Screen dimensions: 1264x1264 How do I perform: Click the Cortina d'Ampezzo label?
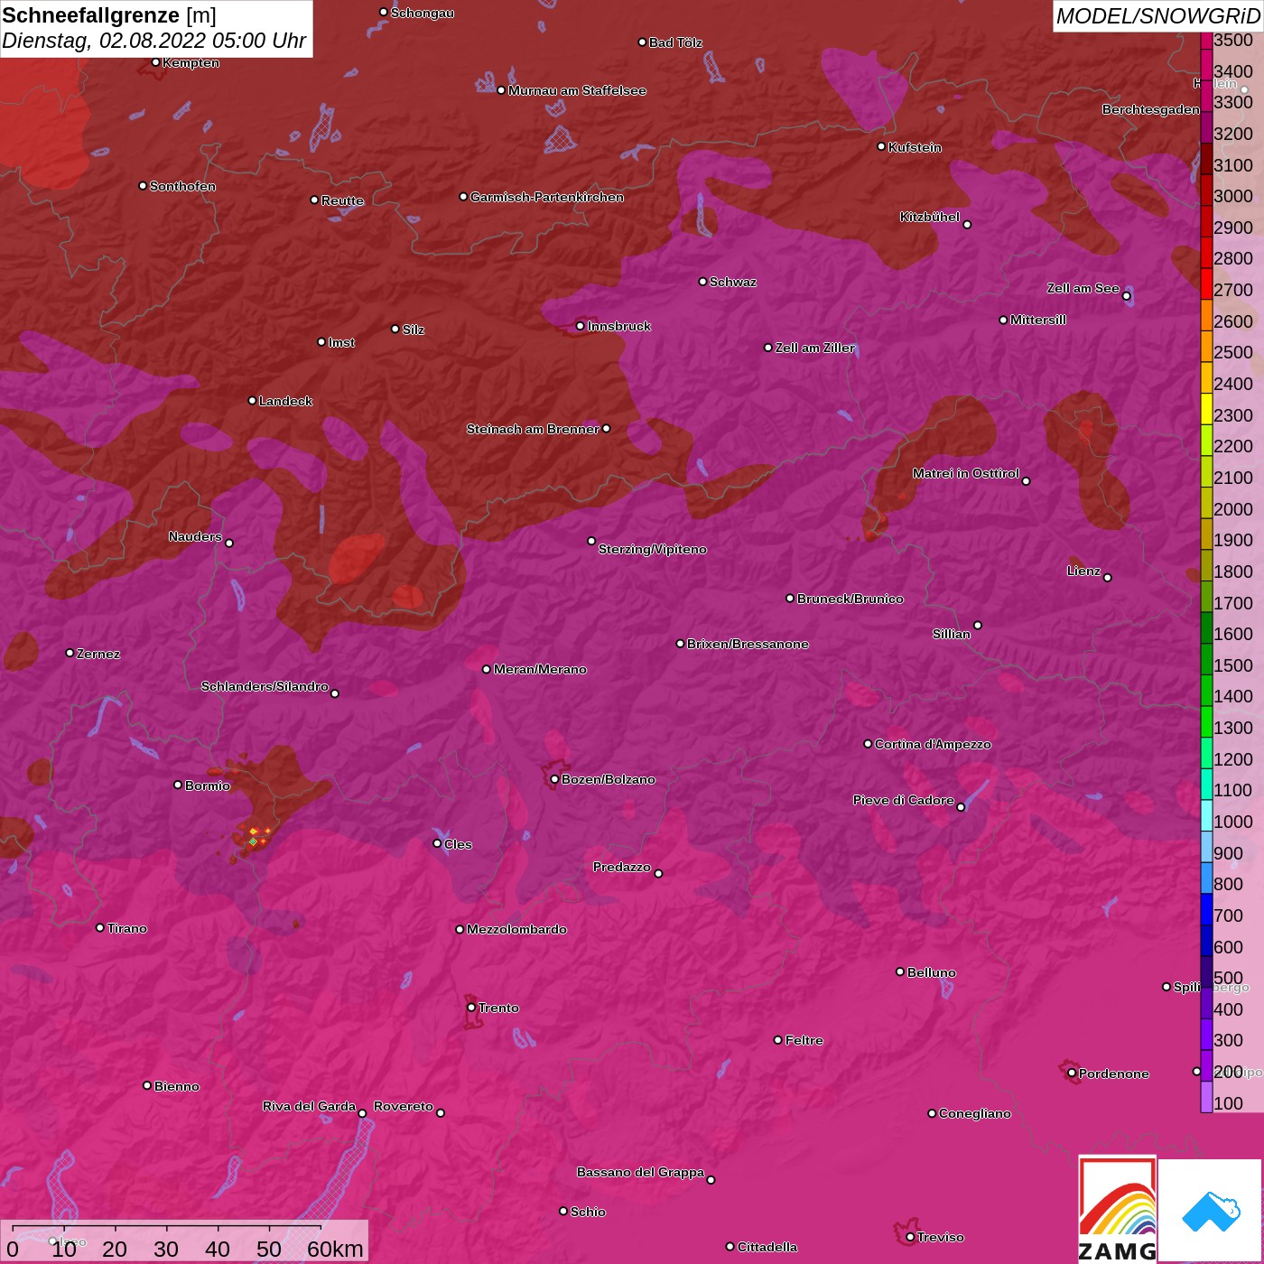pos(933,744)
